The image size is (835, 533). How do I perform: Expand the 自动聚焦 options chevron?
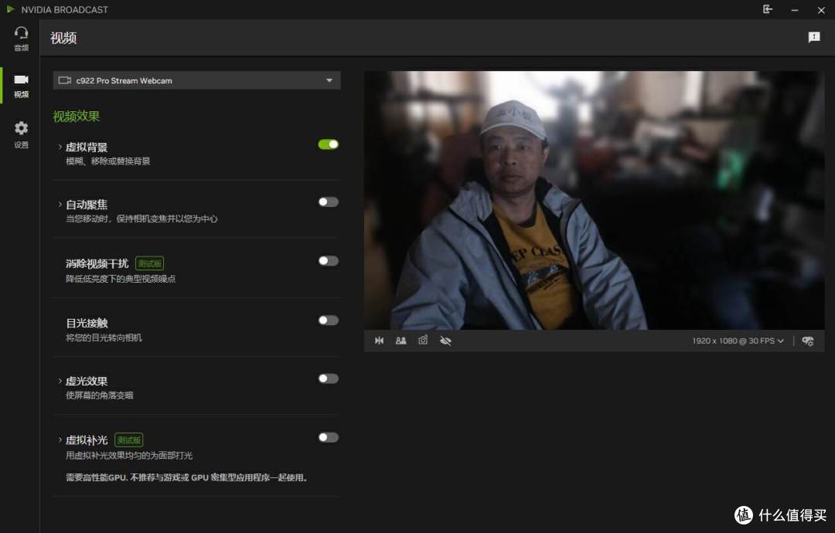[x=60, y=204]
